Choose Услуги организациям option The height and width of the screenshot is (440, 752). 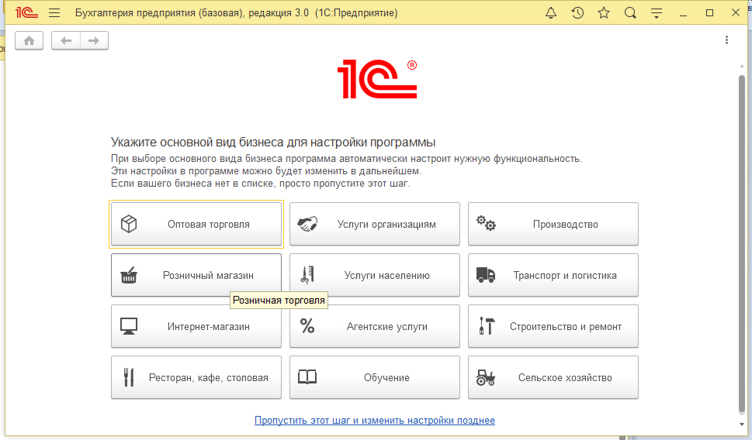375,224
